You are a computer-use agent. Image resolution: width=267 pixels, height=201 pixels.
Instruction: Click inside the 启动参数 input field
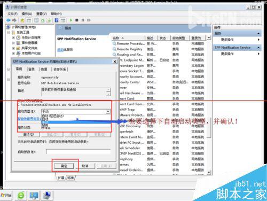78,152
